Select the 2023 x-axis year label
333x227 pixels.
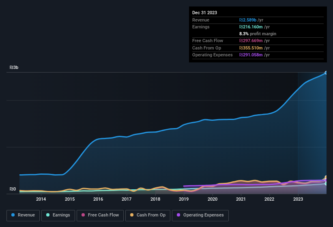[298, 199]
